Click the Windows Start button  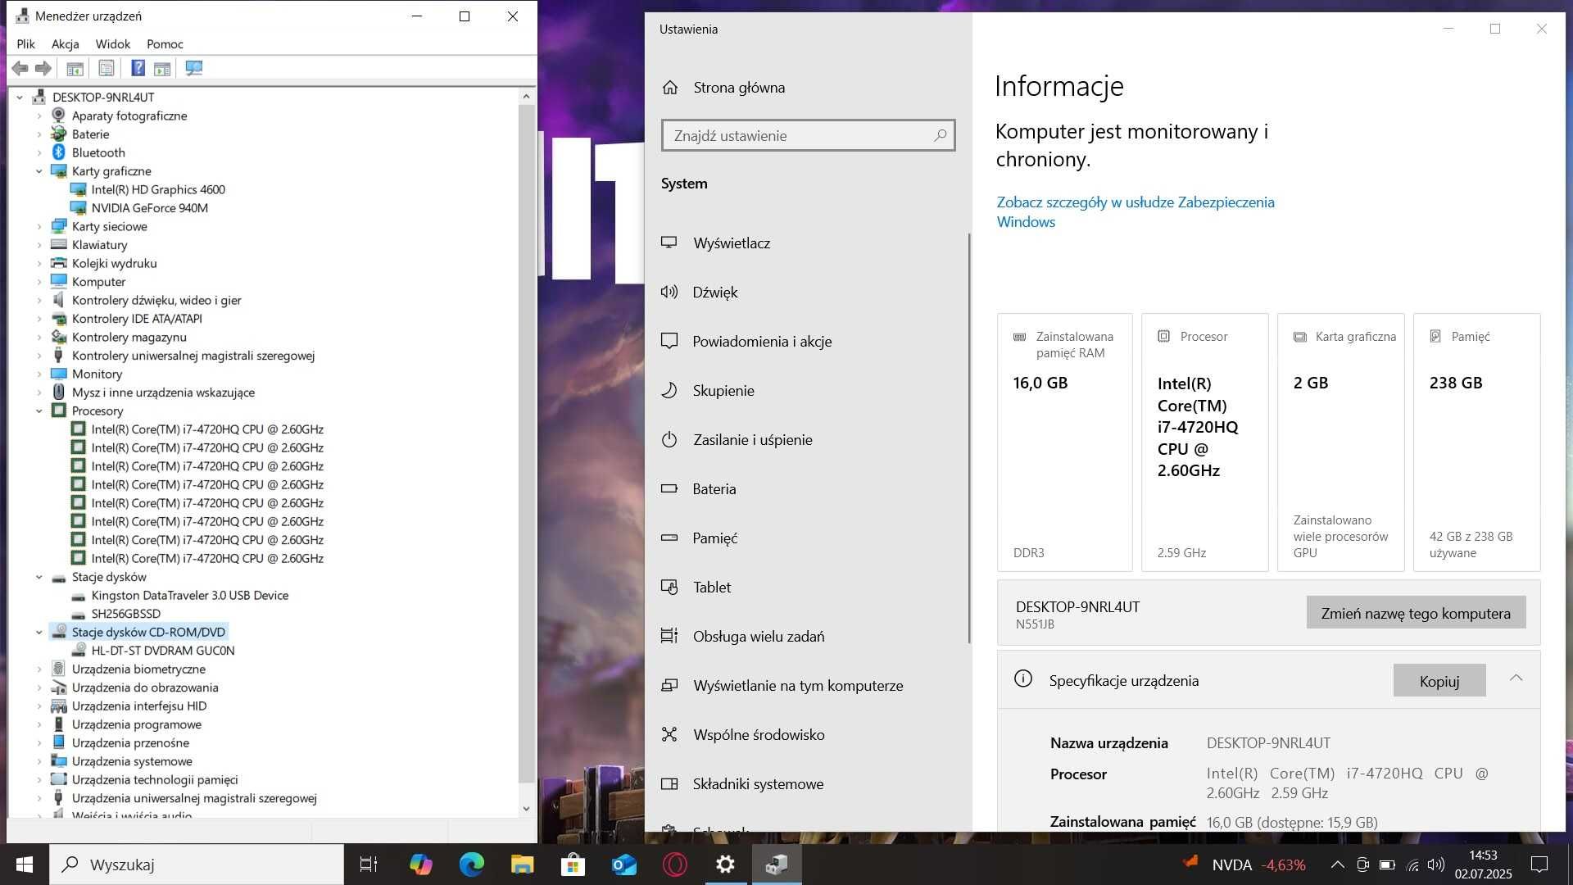(25, 865)
